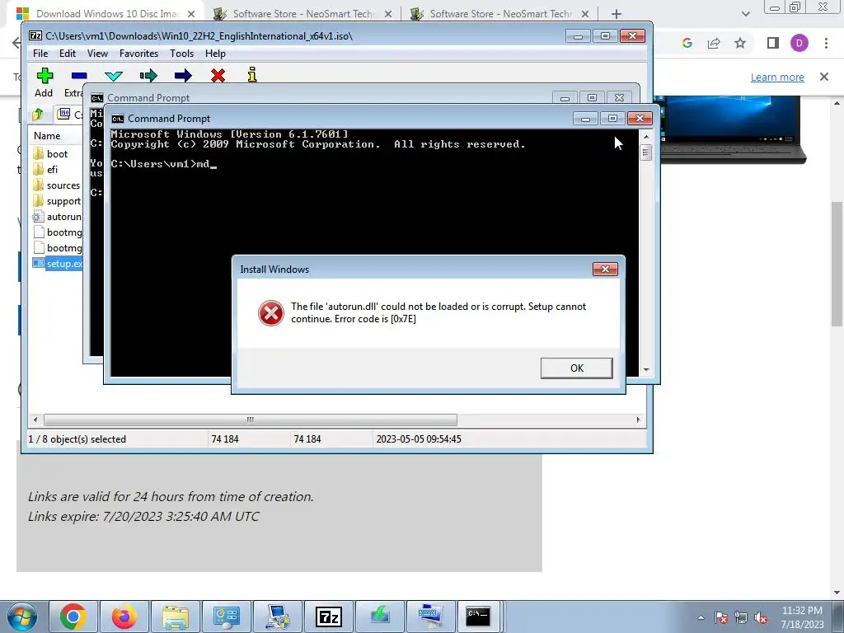
Task: Close the Download Windows 10 Disc Image tab
Action: (x=191, y=14)
